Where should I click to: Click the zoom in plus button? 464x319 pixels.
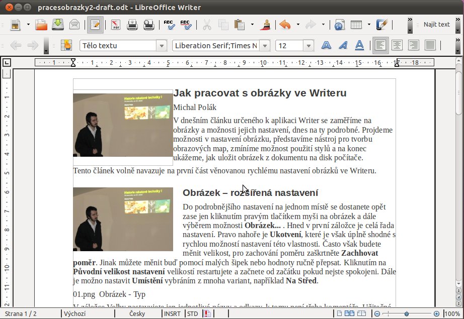point(436,313)
